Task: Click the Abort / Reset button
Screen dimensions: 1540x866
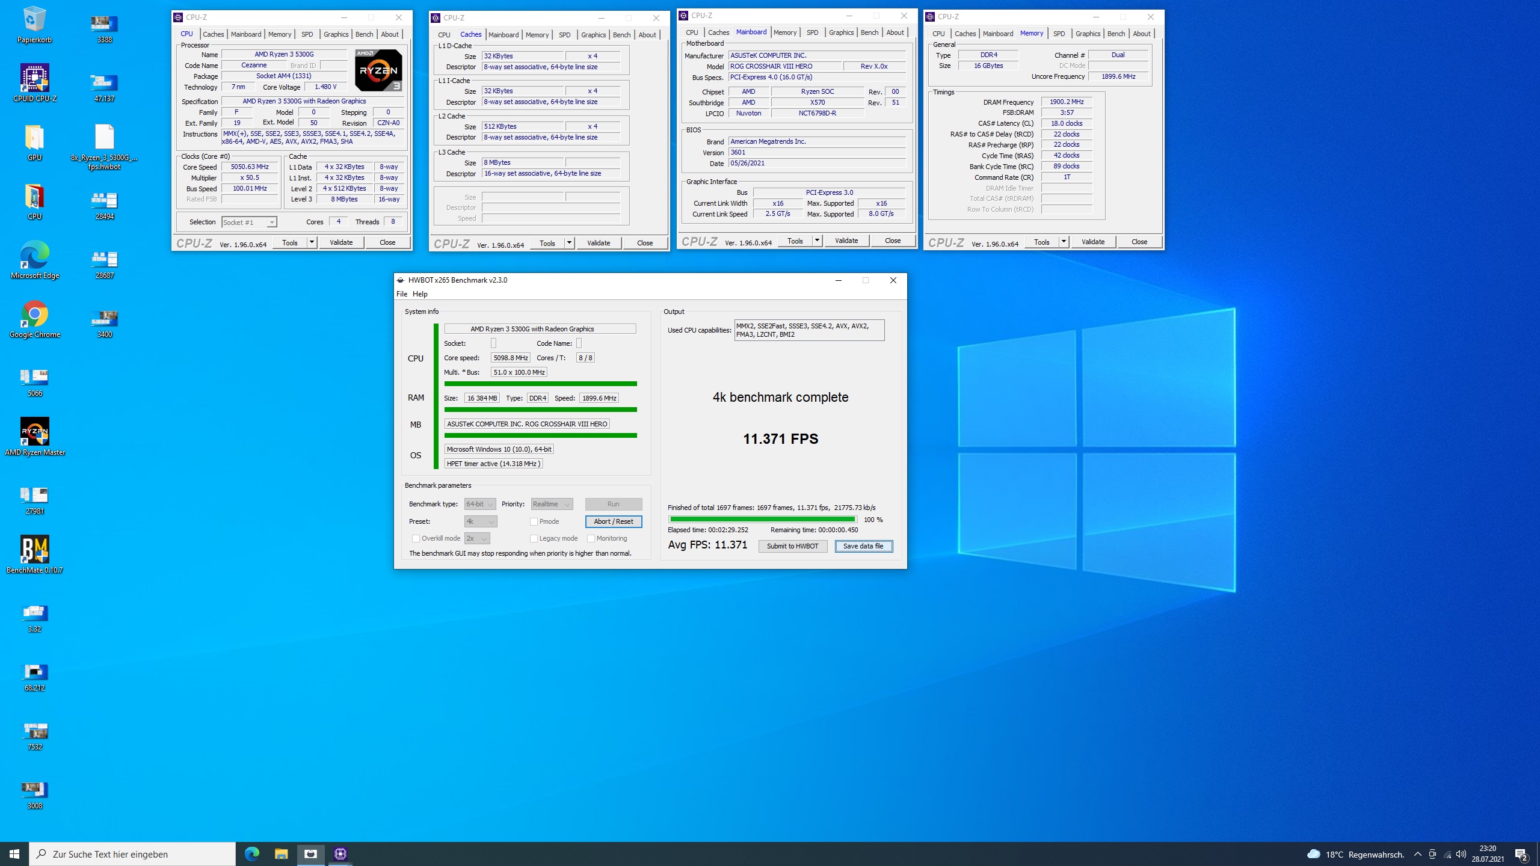Action: [x=614, y=521]
